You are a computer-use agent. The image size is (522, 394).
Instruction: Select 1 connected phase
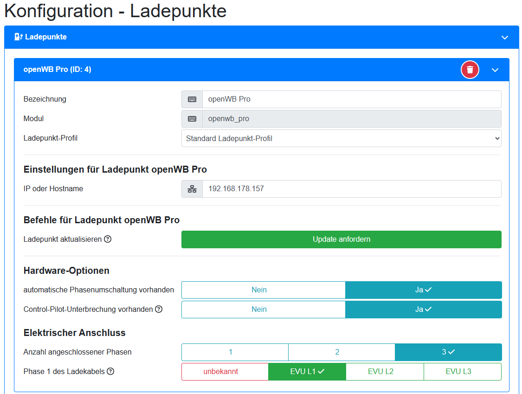tap(235, 352)
